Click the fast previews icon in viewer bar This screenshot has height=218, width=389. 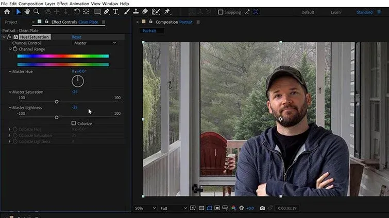(x=193, y=208)
